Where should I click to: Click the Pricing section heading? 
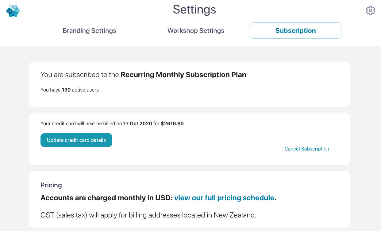coord(51,185)
